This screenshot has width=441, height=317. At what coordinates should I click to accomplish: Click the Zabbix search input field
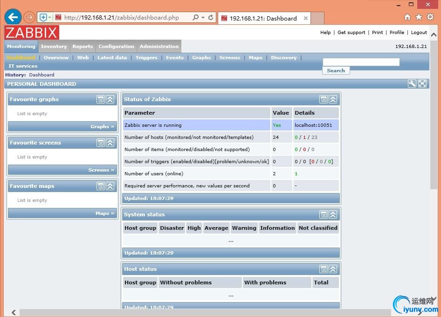pos(361,62)
